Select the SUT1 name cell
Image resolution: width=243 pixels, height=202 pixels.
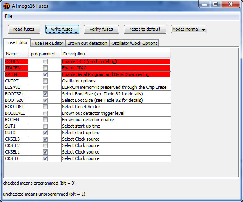(x=17, y=126)
